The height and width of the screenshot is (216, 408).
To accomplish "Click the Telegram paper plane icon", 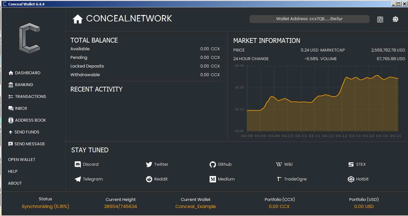I will coord(77,179).
